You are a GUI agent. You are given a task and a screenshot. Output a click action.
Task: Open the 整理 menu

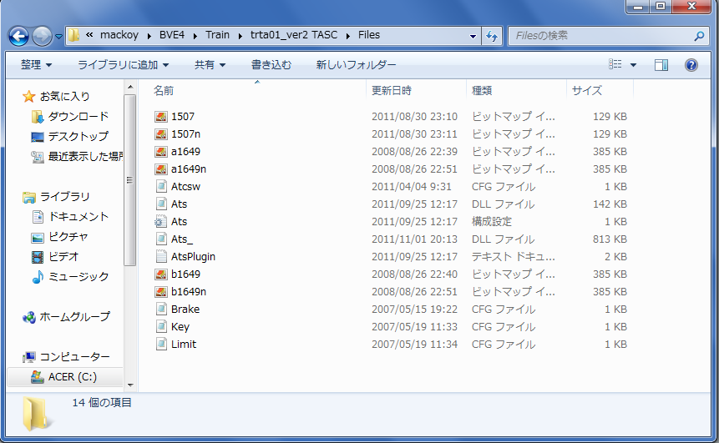[x=36, y=64]
